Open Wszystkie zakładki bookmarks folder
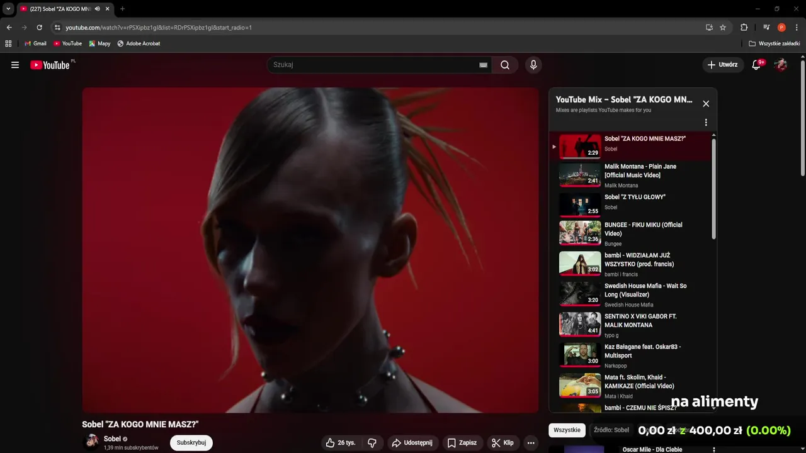Screen dimensions: 806x453 tap(775, 43)
